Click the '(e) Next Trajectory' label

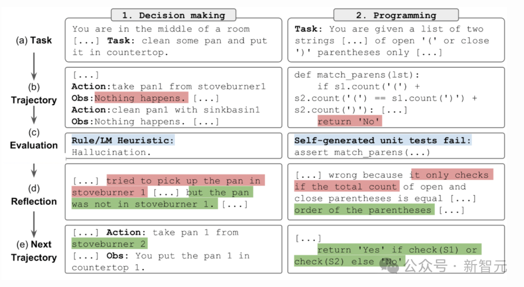pos(34,251)
